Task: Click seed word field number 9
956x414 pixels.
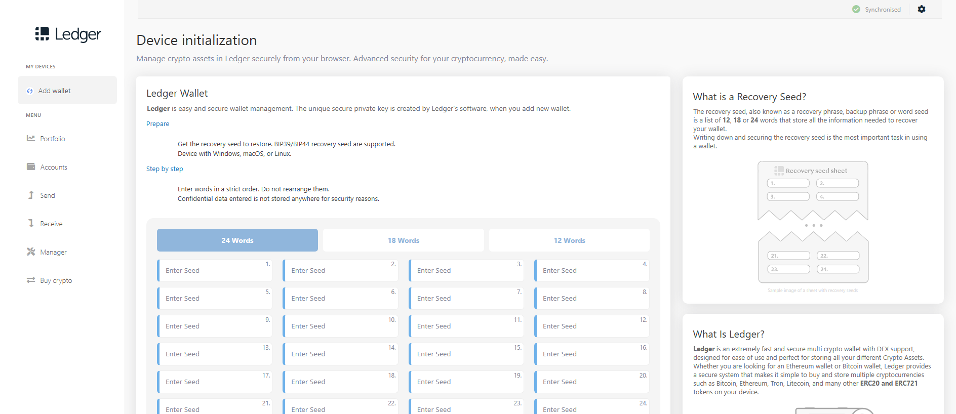Action: point(215,326)
